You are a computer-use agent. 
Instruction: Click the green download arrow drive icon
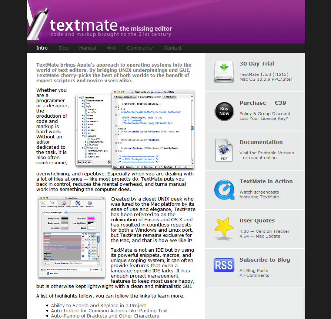(x=224, y=71)
